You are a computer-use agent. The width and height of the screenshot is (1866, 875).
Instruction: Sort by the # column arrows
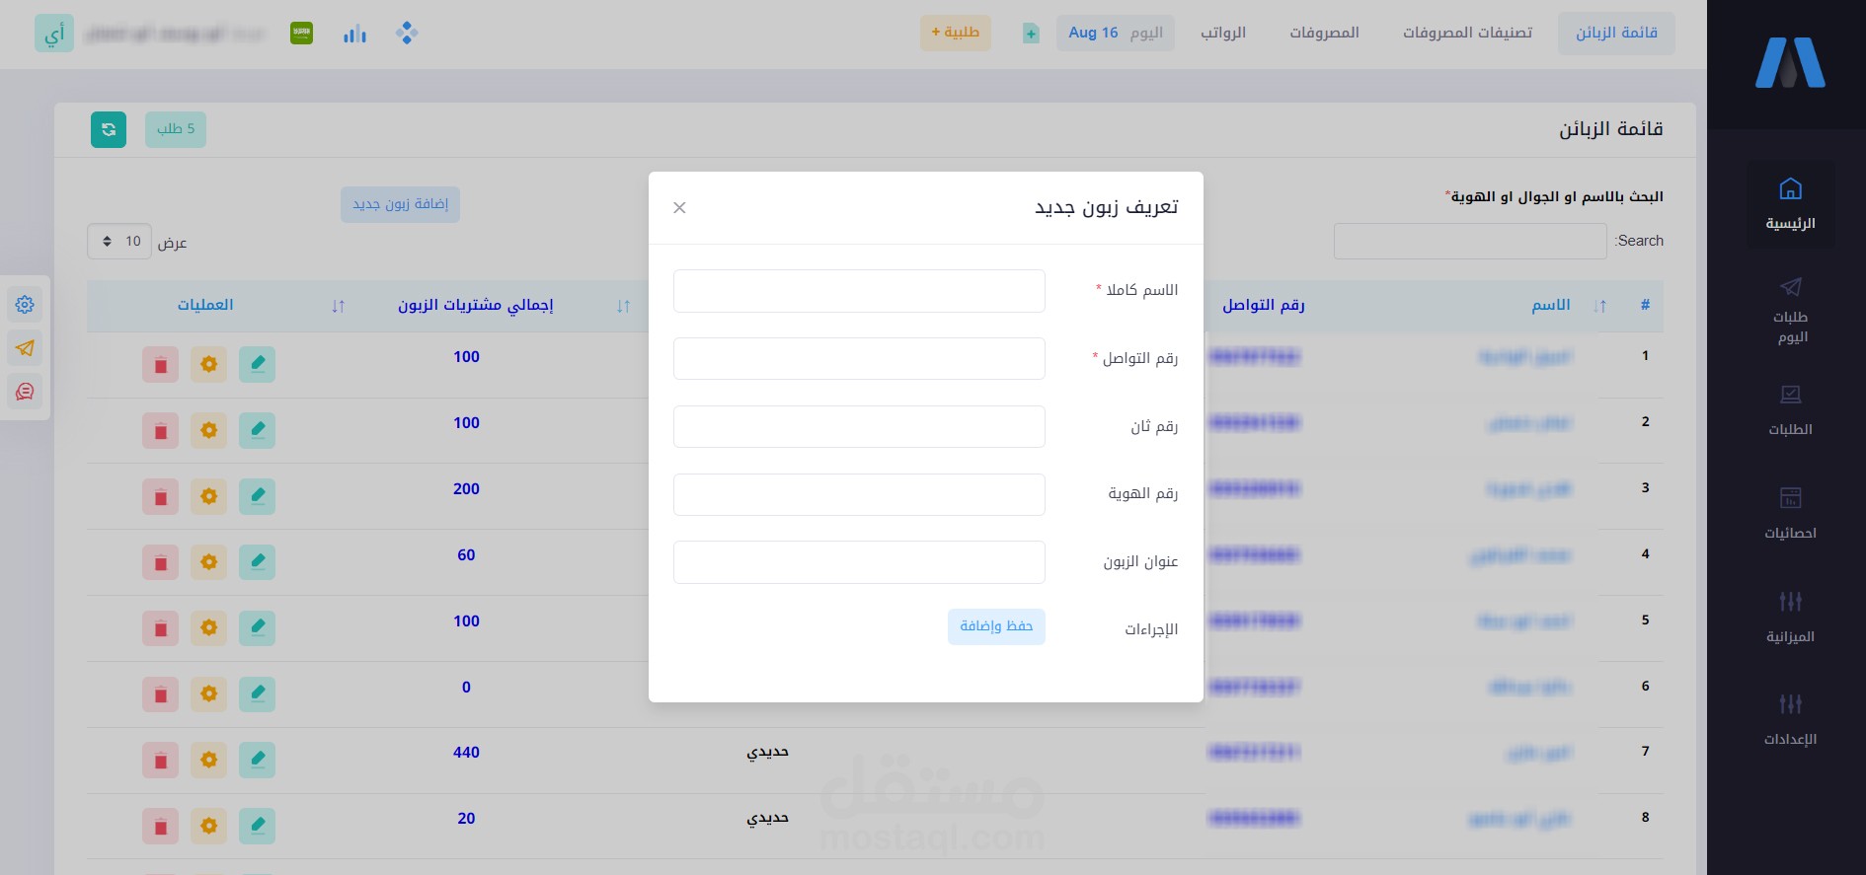click(x=1599, y=306)
